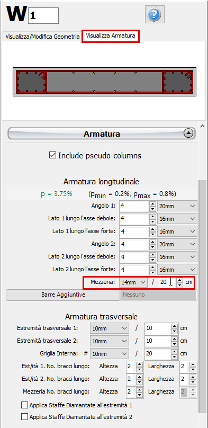Collapse the Armatura section arrow icon
The image size is (208, 428).
(188, 133)
